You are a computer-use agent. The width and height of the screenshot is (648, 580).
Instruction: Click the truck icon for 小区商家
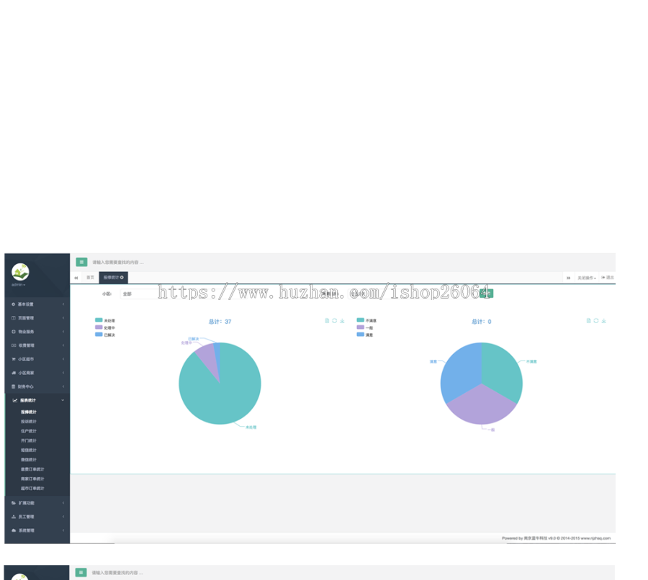(13, 373)
